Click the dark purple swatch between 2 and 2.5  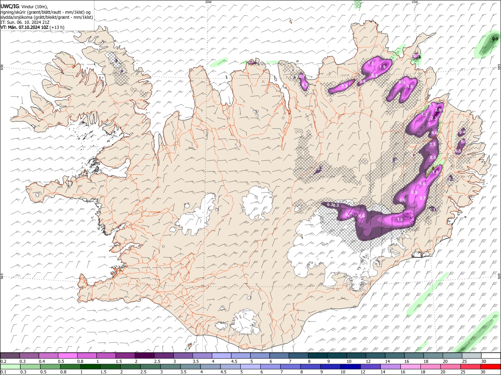tap(144, 355)
